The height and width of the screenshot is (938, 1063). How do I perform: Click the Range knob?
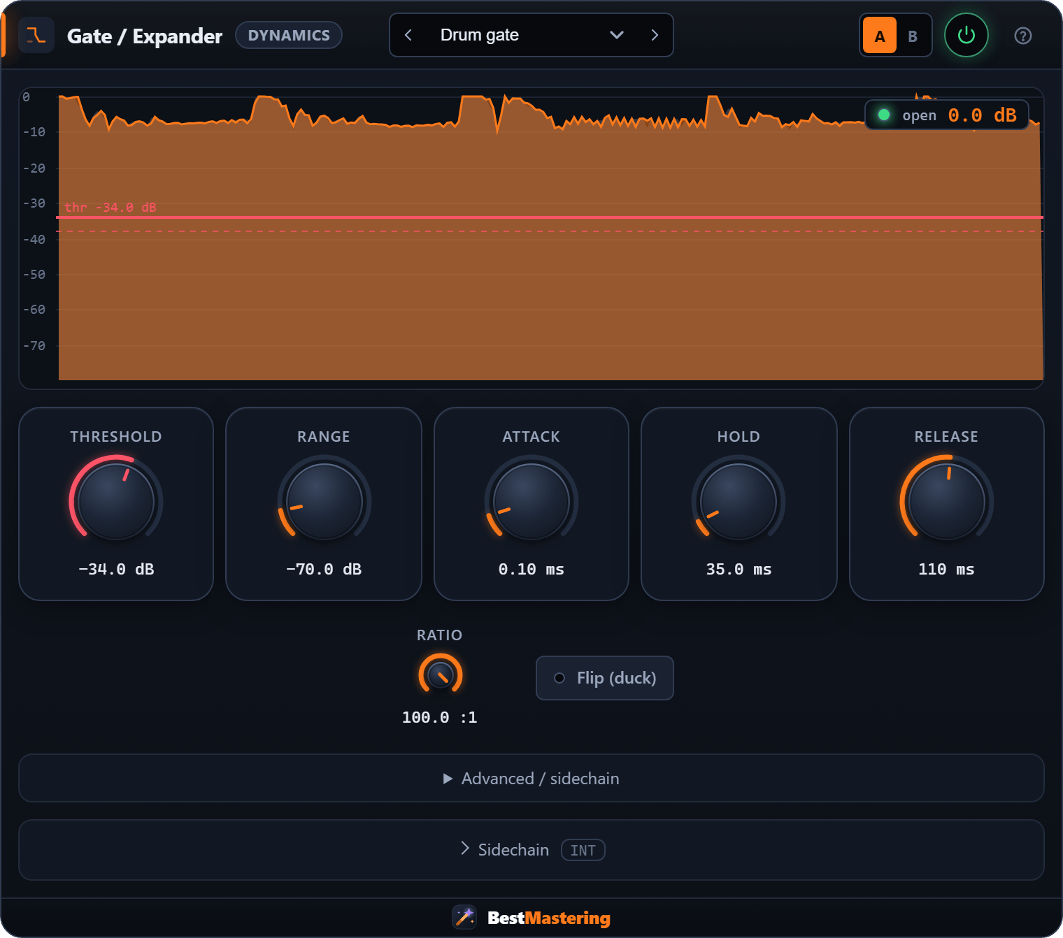324,501
